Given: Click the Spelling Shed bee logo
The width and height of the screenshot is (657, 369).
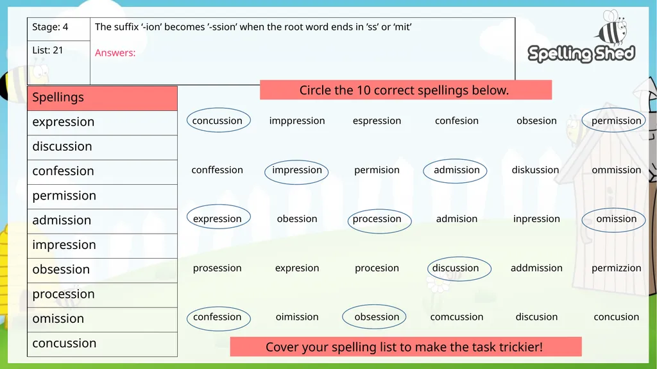Looking at the screenshot, I should point(581,37).
